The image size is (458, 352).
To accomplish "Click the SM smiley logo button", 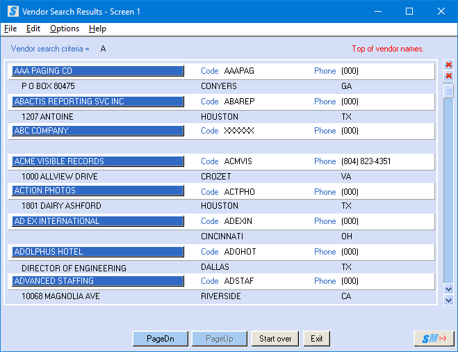I will tap(434, 339).
